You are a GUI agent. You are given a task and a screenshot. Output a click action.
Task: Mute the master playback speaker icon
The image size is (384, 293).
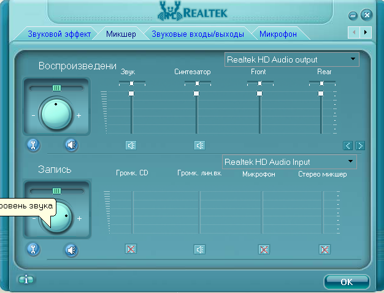[x=72, y=145]
